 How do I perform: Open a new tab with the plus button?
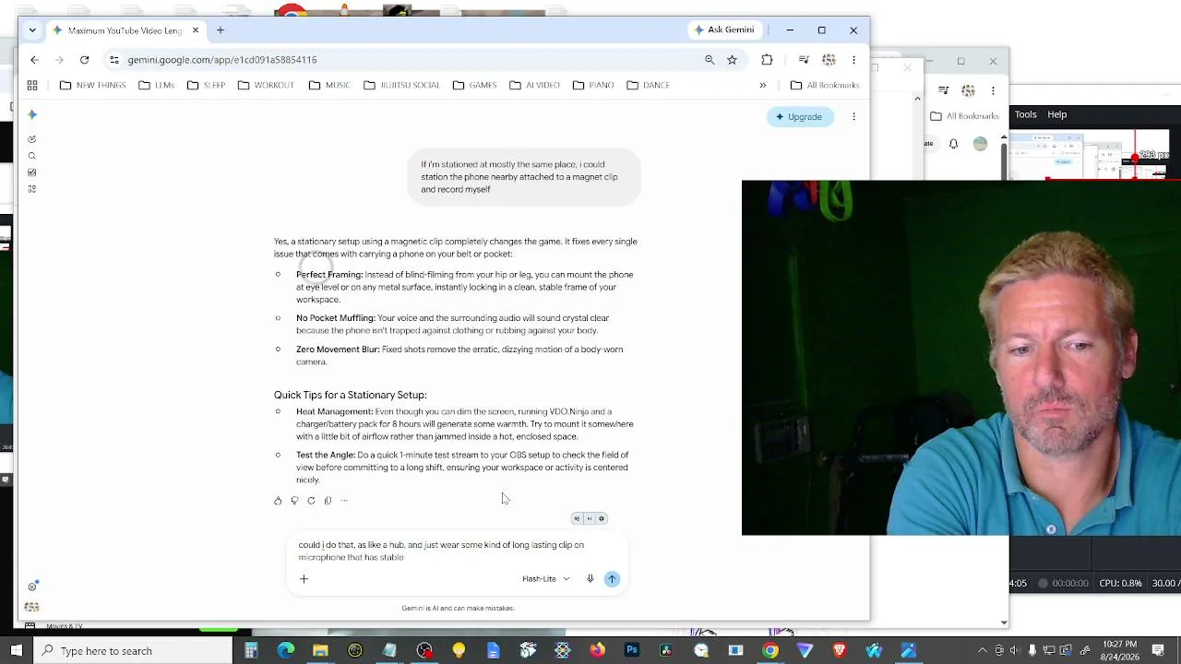pyautogui.click(x=220, y=30)
